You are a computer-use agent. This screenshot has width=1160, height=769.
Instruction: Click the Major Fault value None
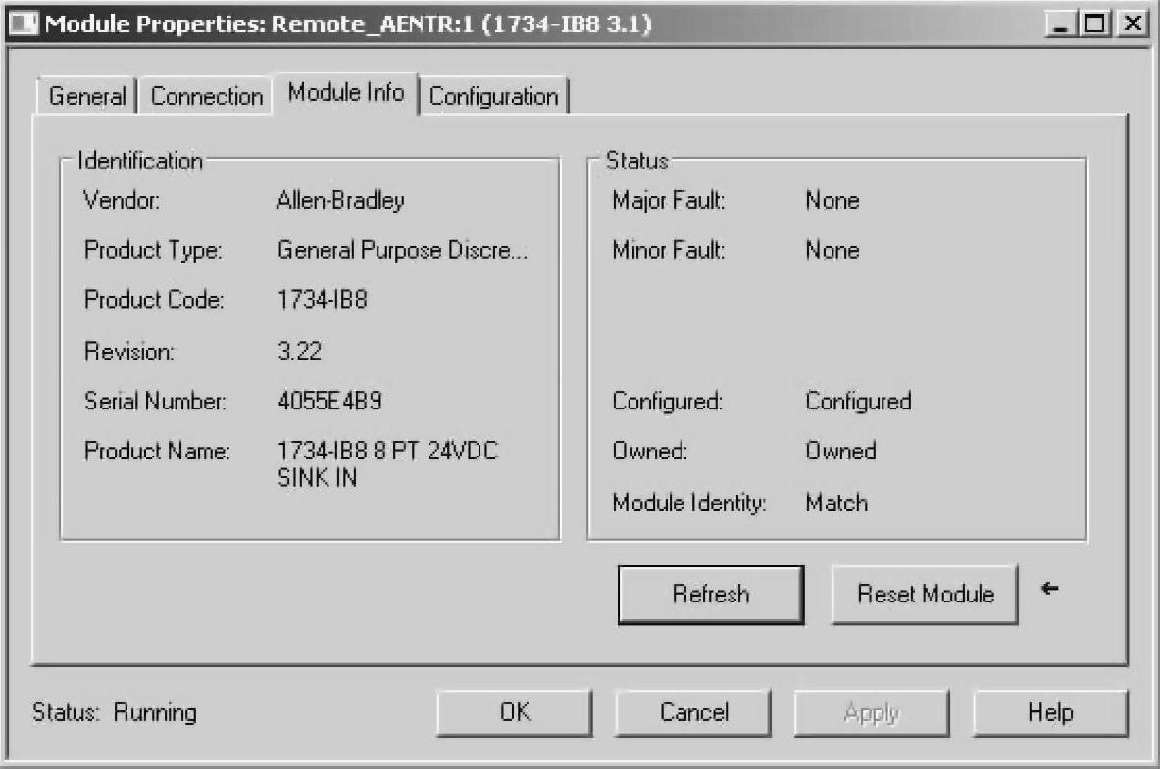click(x=832, y=201)
